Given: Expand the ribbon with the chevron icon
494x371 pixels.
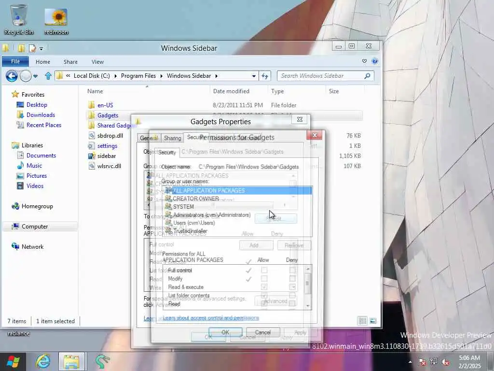Looking at the screenshot, I should [364, 61].
